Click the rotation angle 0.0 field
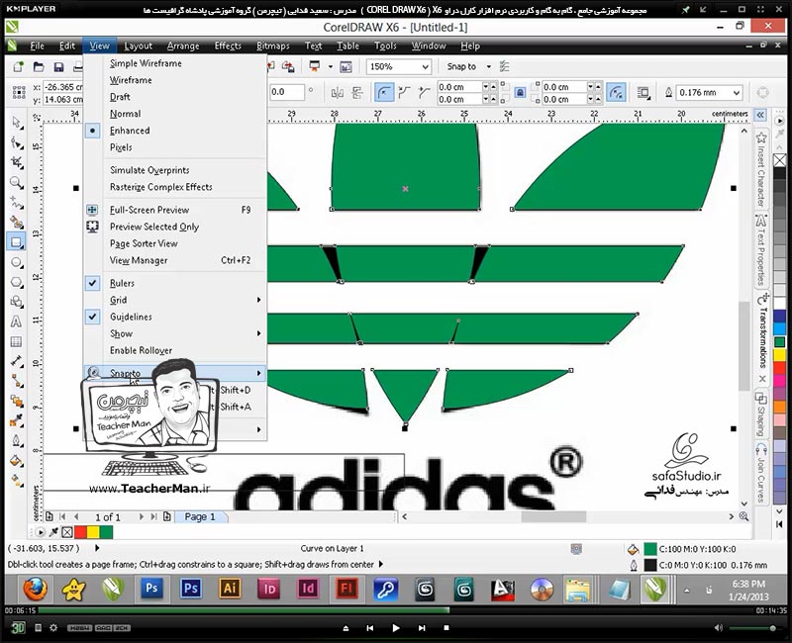This screenshot has width=792, height=643. 286,92
